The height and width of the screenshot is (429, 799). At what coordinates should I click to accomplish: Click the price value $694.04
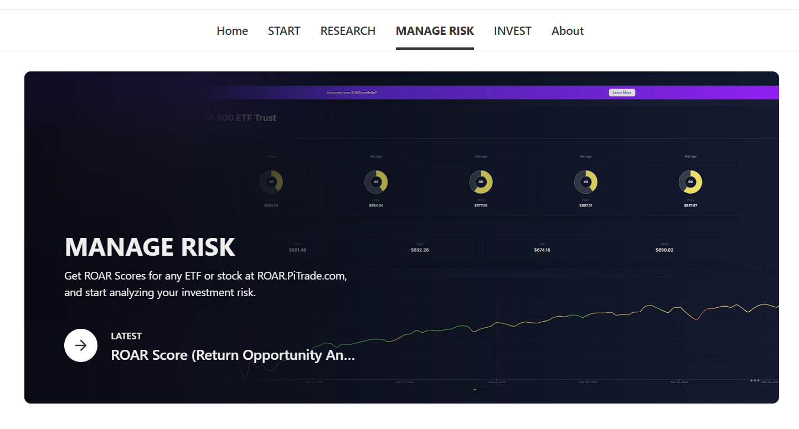click(376, 205)
